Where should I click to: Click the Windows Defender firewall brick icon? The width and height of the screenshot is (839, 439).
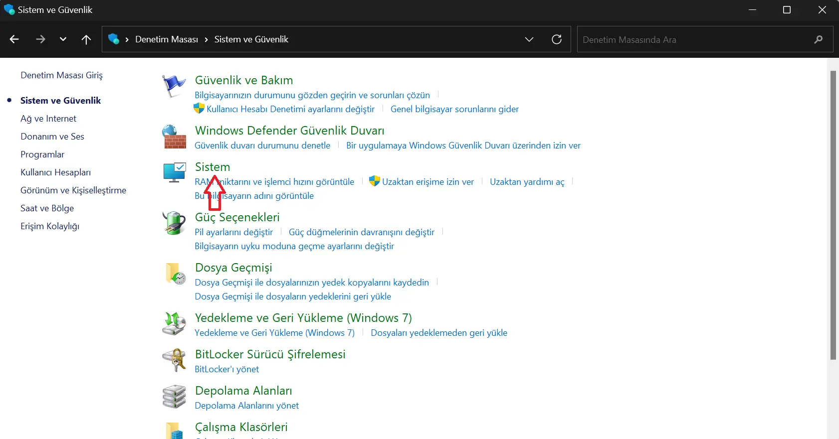click(x=174, y=137)
